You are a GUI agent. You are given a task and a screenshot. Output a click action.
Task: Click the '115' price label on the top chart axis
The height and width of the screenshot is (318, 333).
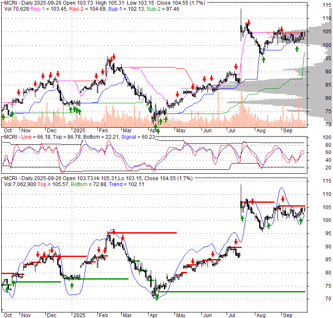point(327,5)
